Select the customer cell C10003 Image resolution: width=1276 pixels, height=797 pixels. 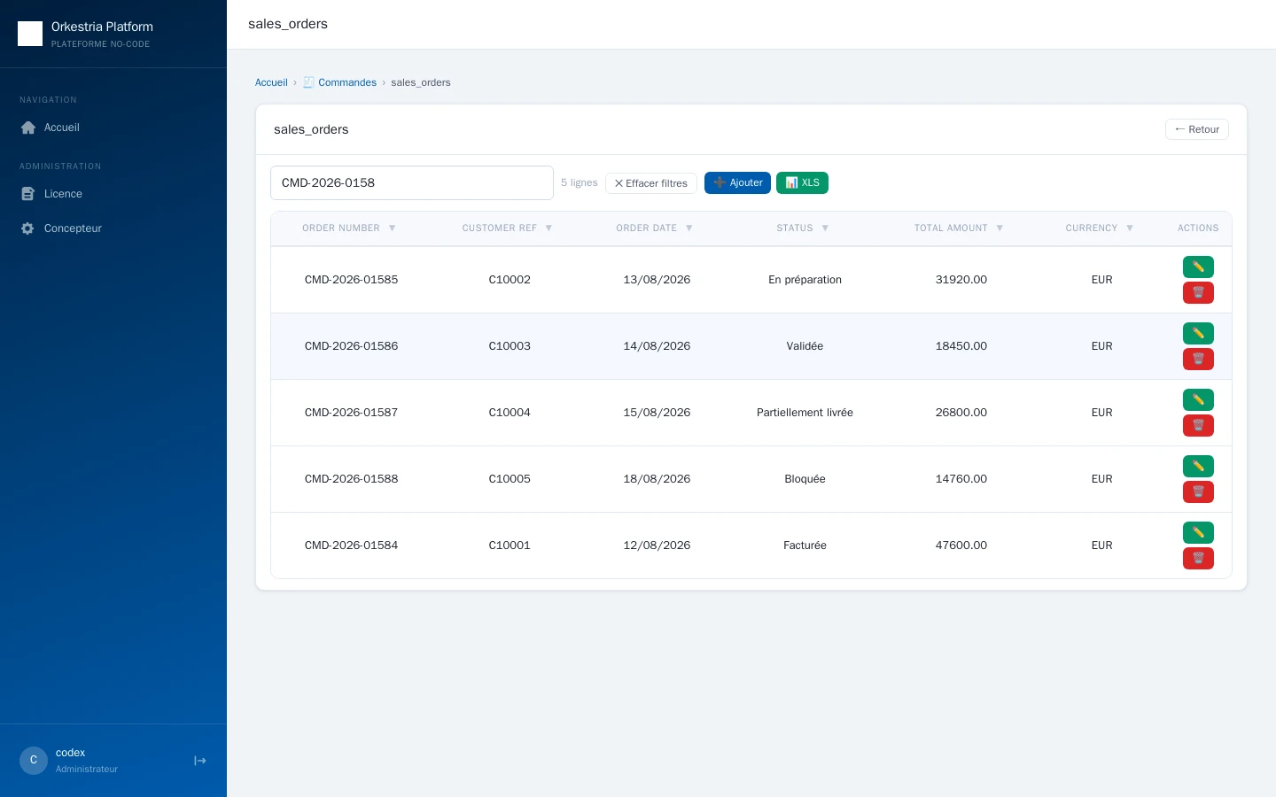coord(510,346)
